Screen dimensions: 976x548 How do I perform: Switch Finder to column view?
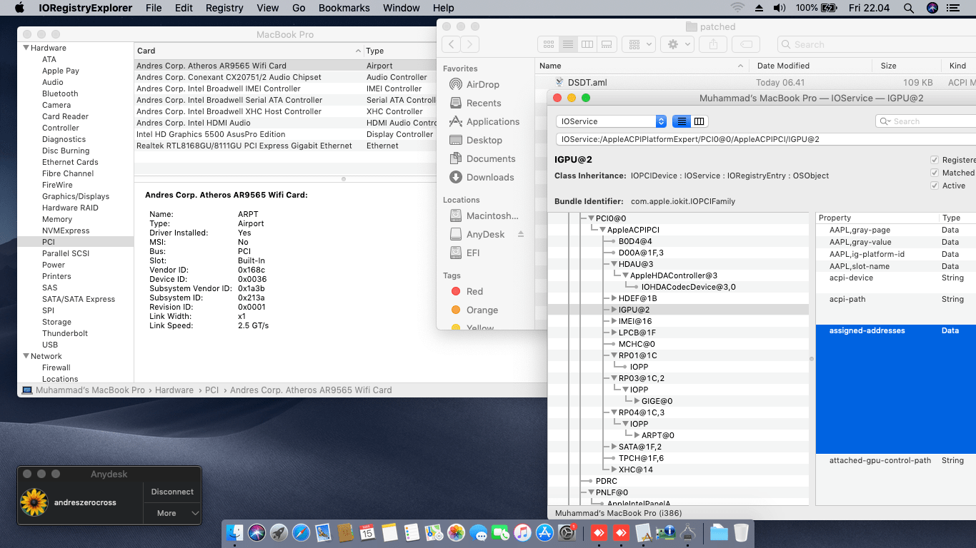tap(587, 44)
